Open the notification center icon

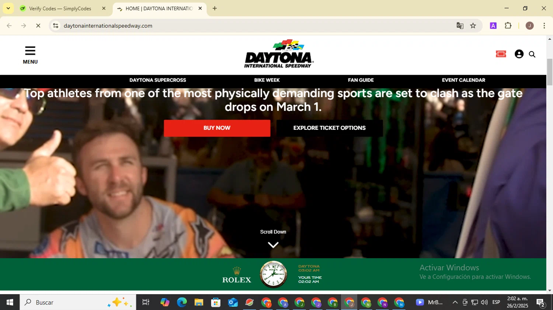pos(541,302)
